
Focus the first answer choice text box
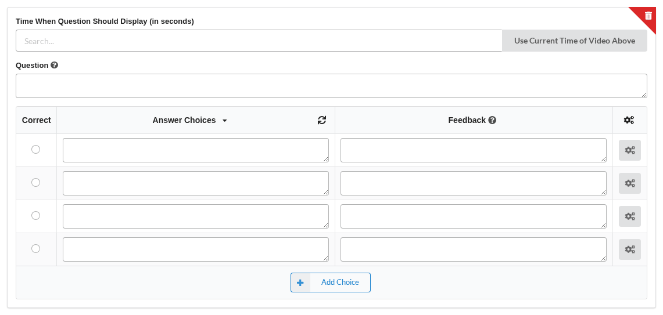pyautogui.click(x=196, y=150)
